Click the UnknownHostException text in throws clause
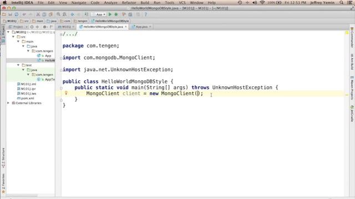Image resolution: width=355 pixels, height=199 pixels. (242, 87)
